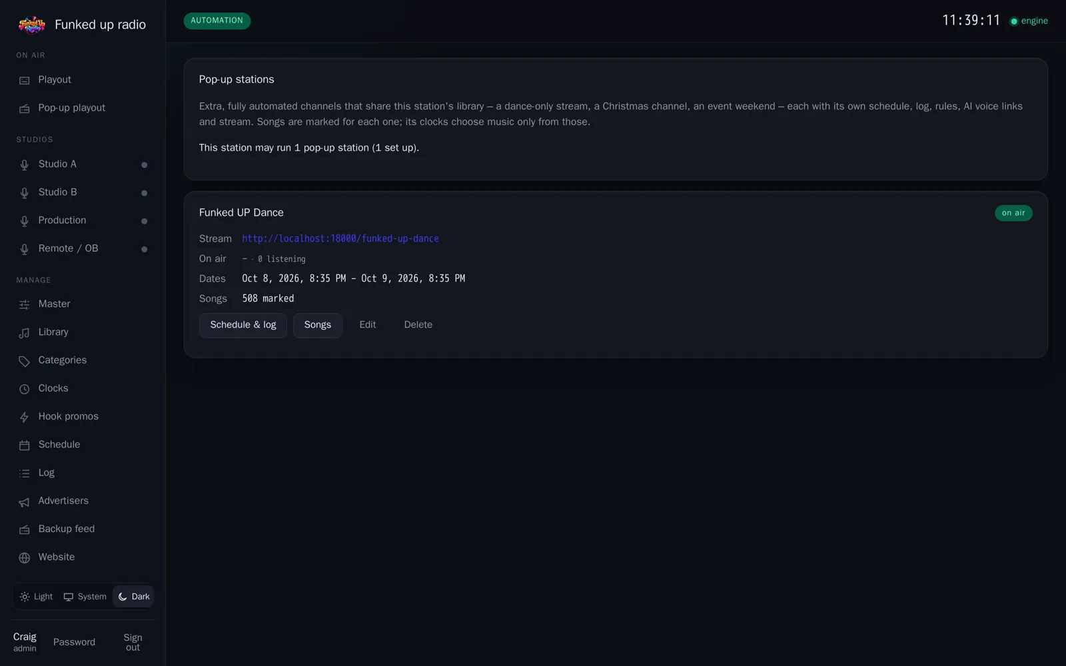Open Categories via the tag icon

[24, 360]
